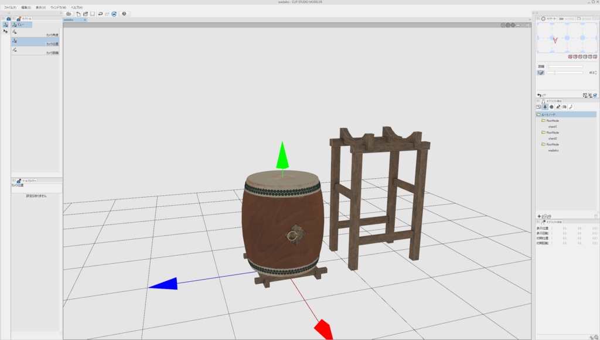Select the ルートノード root folder
Screen dimensions: 600x340
click(566, 114)
